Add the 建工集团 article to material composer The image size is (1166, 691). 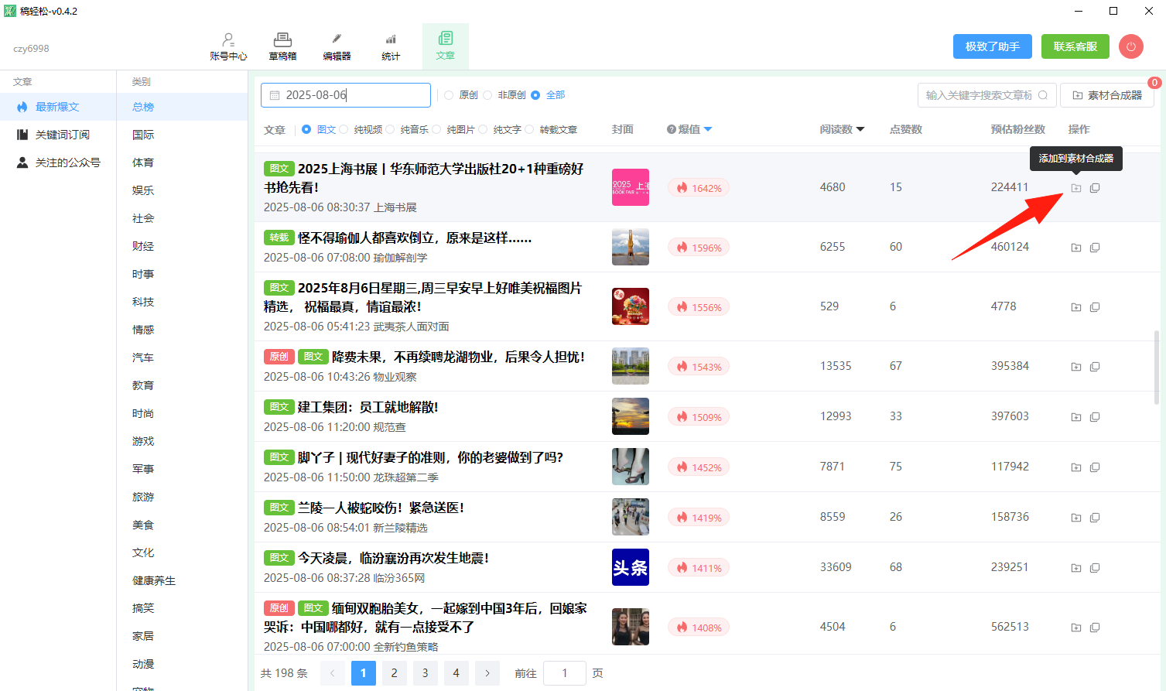click(1075, 417)
